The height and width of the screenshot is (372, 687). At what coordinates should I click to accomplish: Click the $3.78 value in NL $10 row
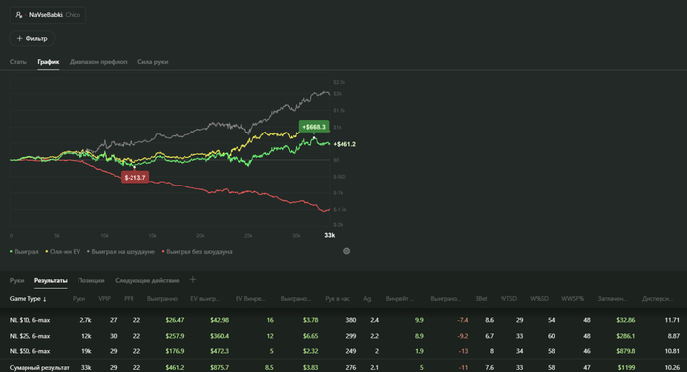[x=311, y=320]
